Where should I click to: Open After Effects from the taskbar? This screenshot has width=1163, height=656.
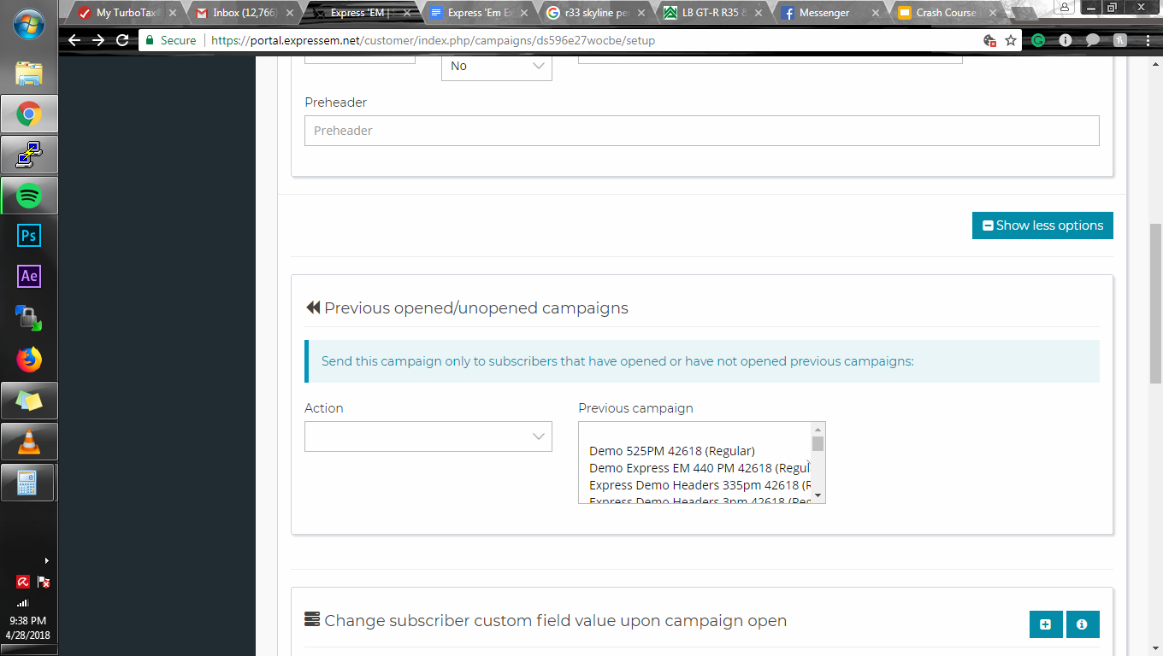click(x=29, y=277)
